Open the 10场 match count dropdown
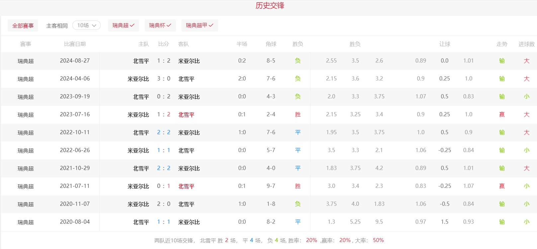This screenshot has width=537, height=249. coord(86,25)
